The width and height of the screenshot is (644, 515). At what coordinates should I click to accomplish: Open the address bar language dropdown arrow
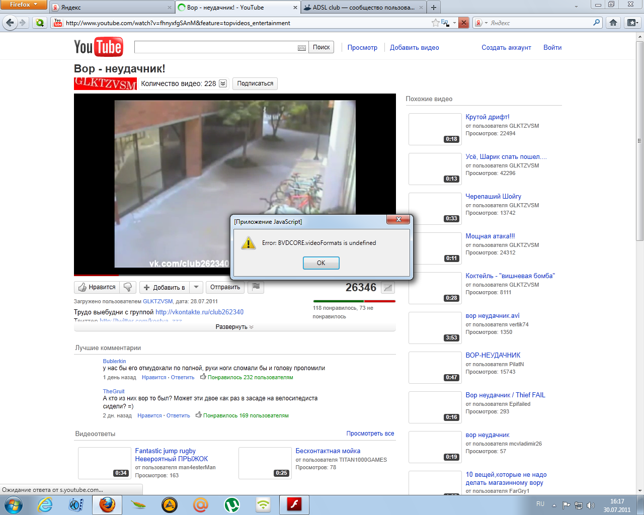454,23
